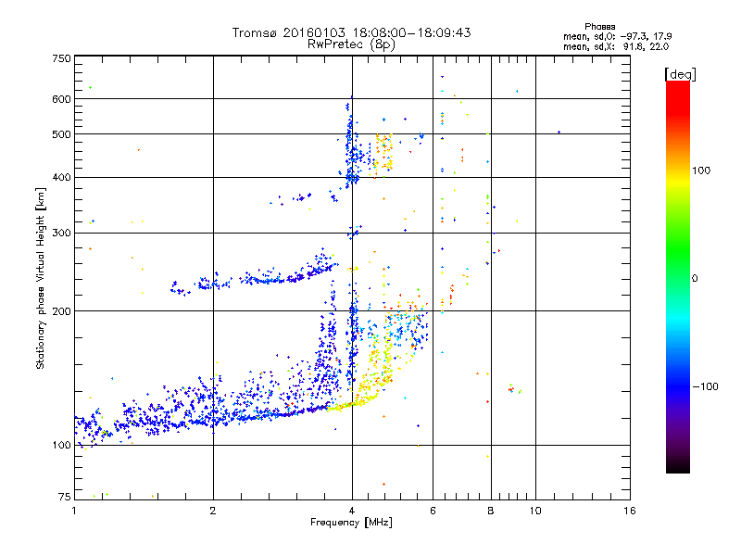Click the '75' height axis label
This screenshot has height=556, width=741.
pyautogui.click(x=65, y=497)
